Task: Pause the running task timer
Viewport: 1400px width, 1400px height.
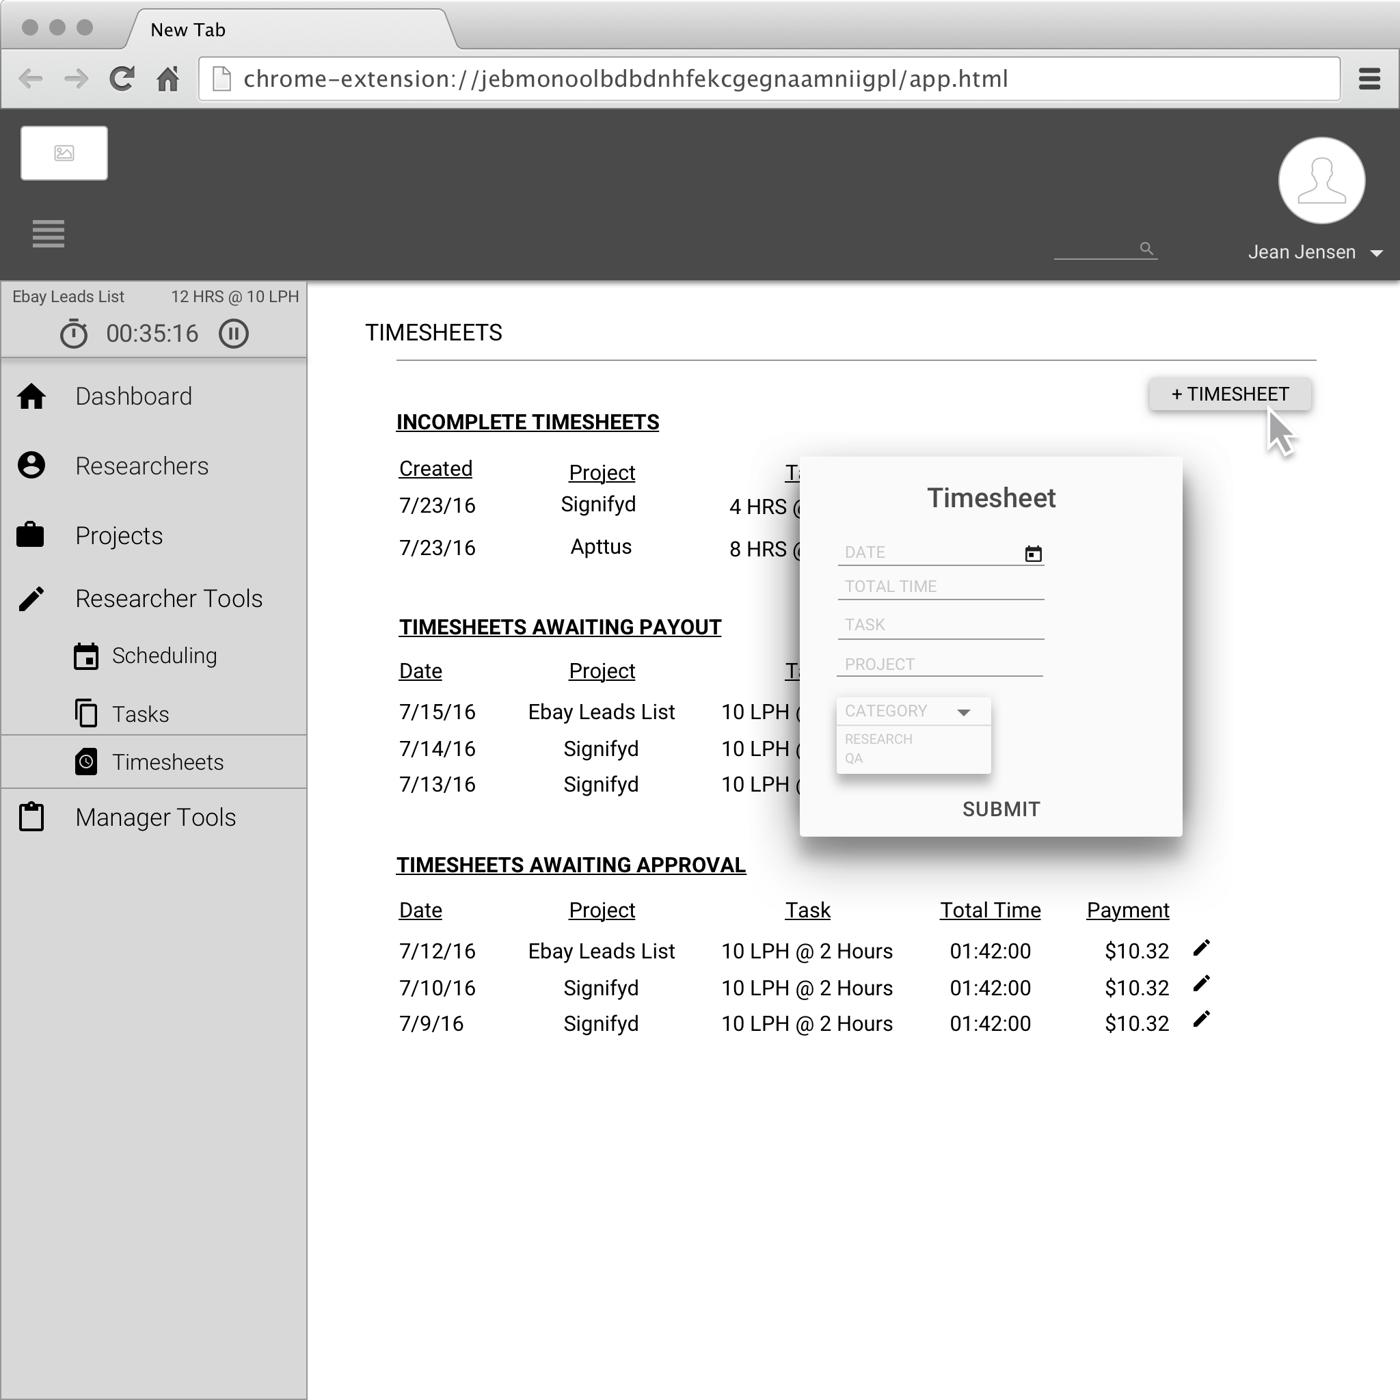Action: 233,334
